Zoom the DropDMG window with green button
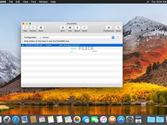 coord(30,24)
